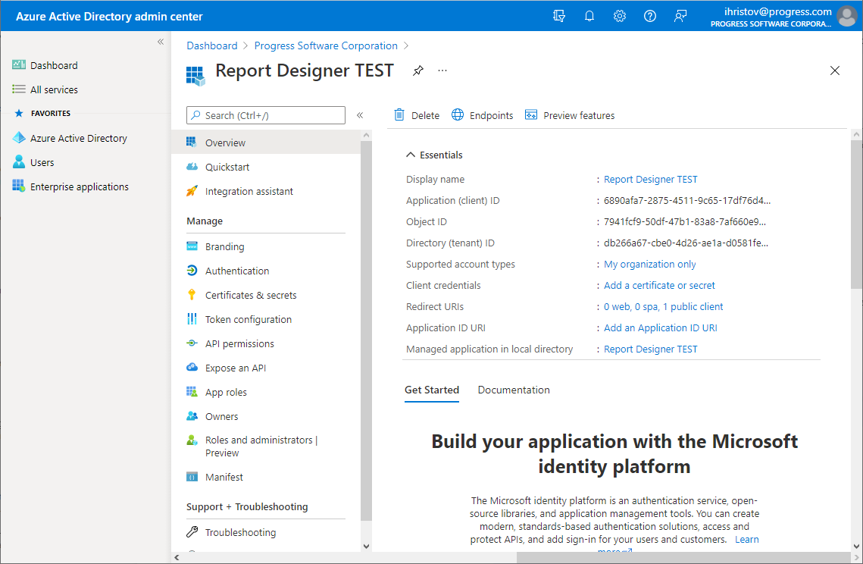This screenshot has width=863, height=564.
Task: Open the more options ellipsis menu
Action: coord(442,70)
